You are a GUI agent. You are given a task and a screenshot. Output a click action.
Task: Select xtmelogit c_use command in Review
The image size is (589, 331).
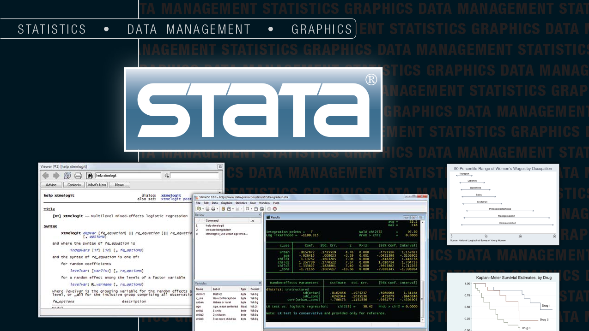[x=227, y=234]
